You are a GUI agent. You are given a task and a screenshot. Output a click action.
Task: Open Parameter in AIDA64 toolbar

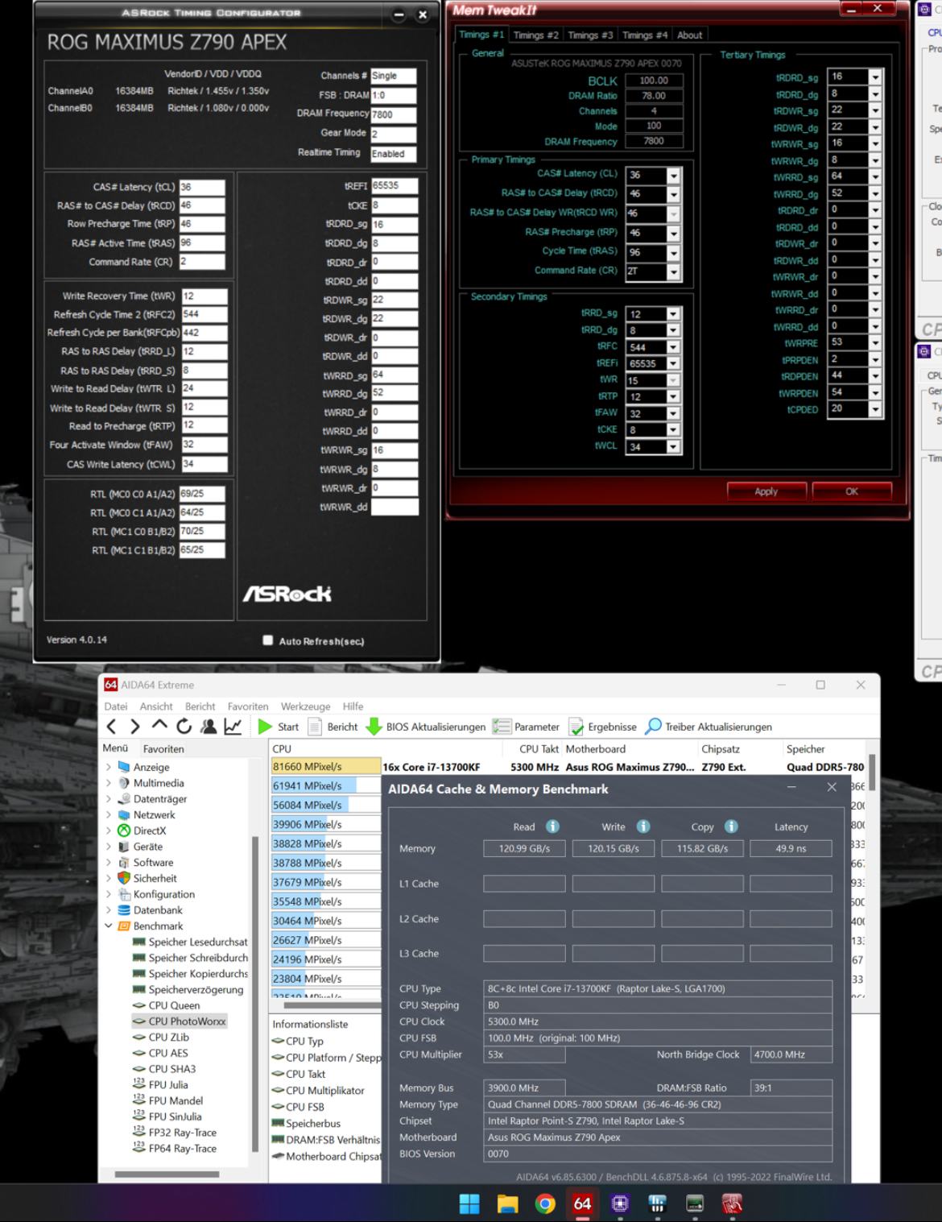click(x=526, y=727)
